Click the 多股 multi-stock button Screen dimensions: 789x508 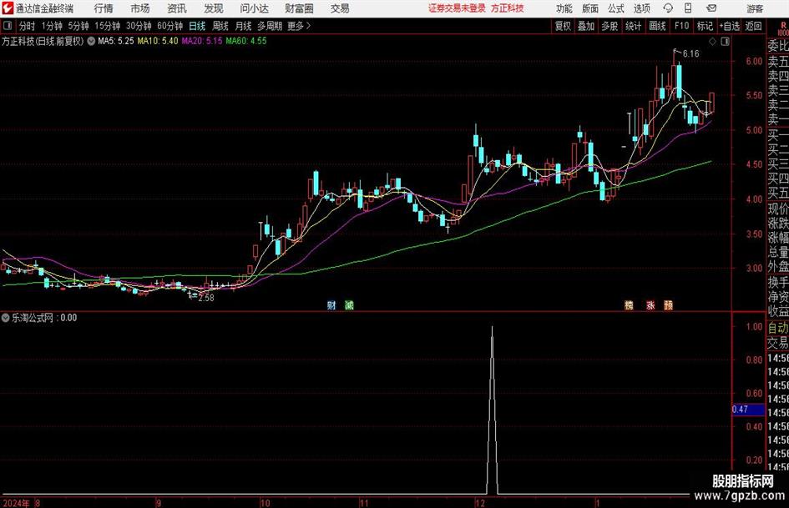click(x=609, y=26)
